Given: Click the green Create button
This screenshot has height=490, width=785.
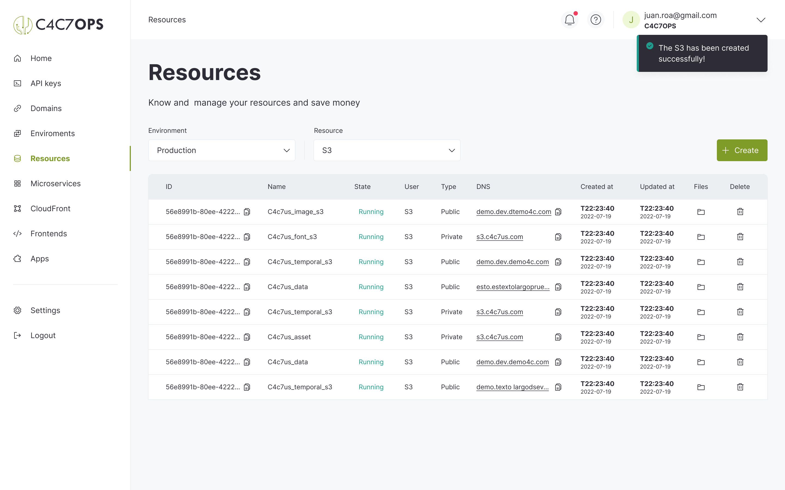Looking at the screenshot, I should coord(742,150).
